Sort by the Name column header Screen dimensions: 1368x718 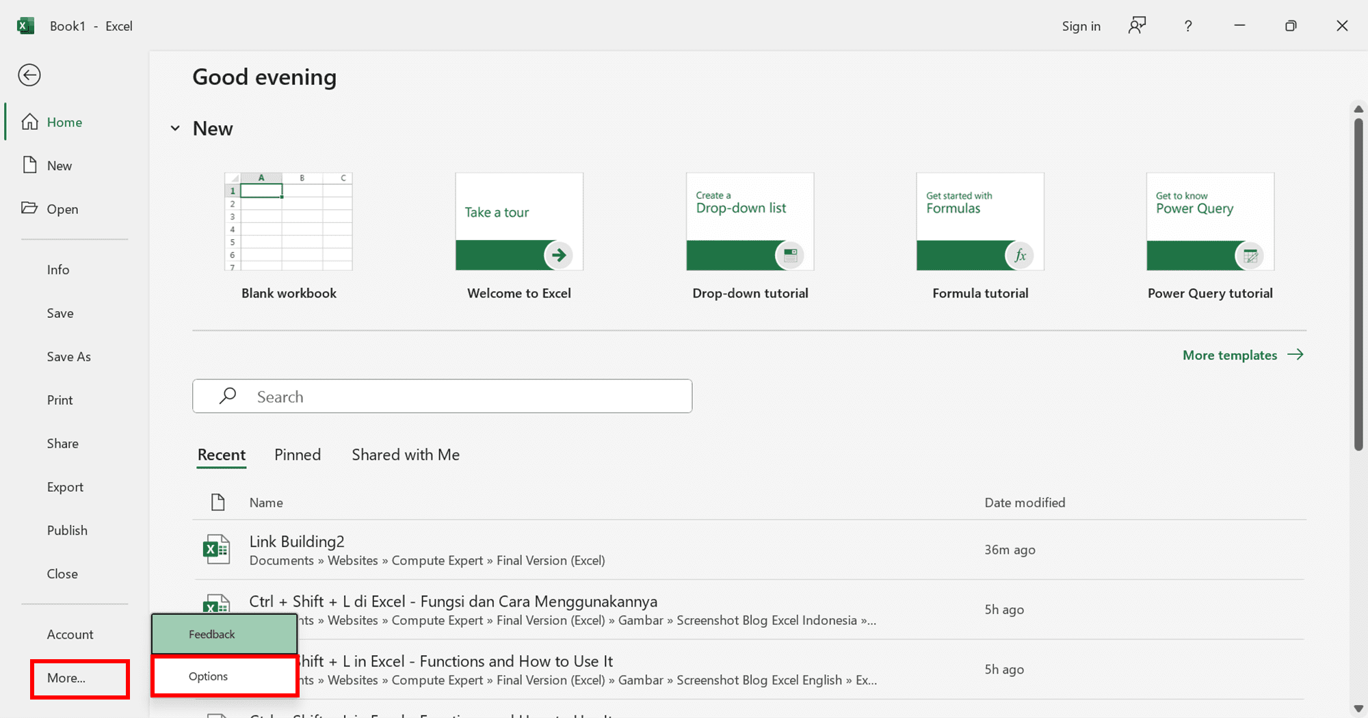pos(266,503)
